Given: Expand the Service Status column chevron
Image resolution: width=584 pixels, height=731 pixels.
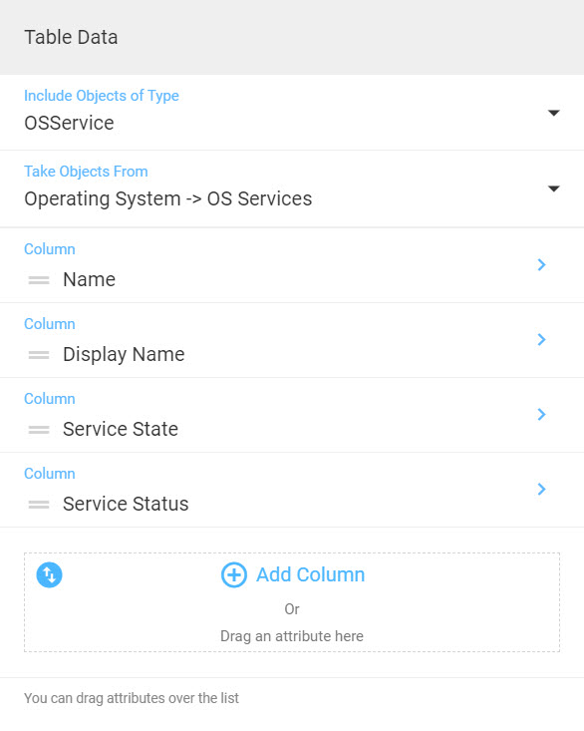Looking at the screenshot, I should tap(541, 489).
